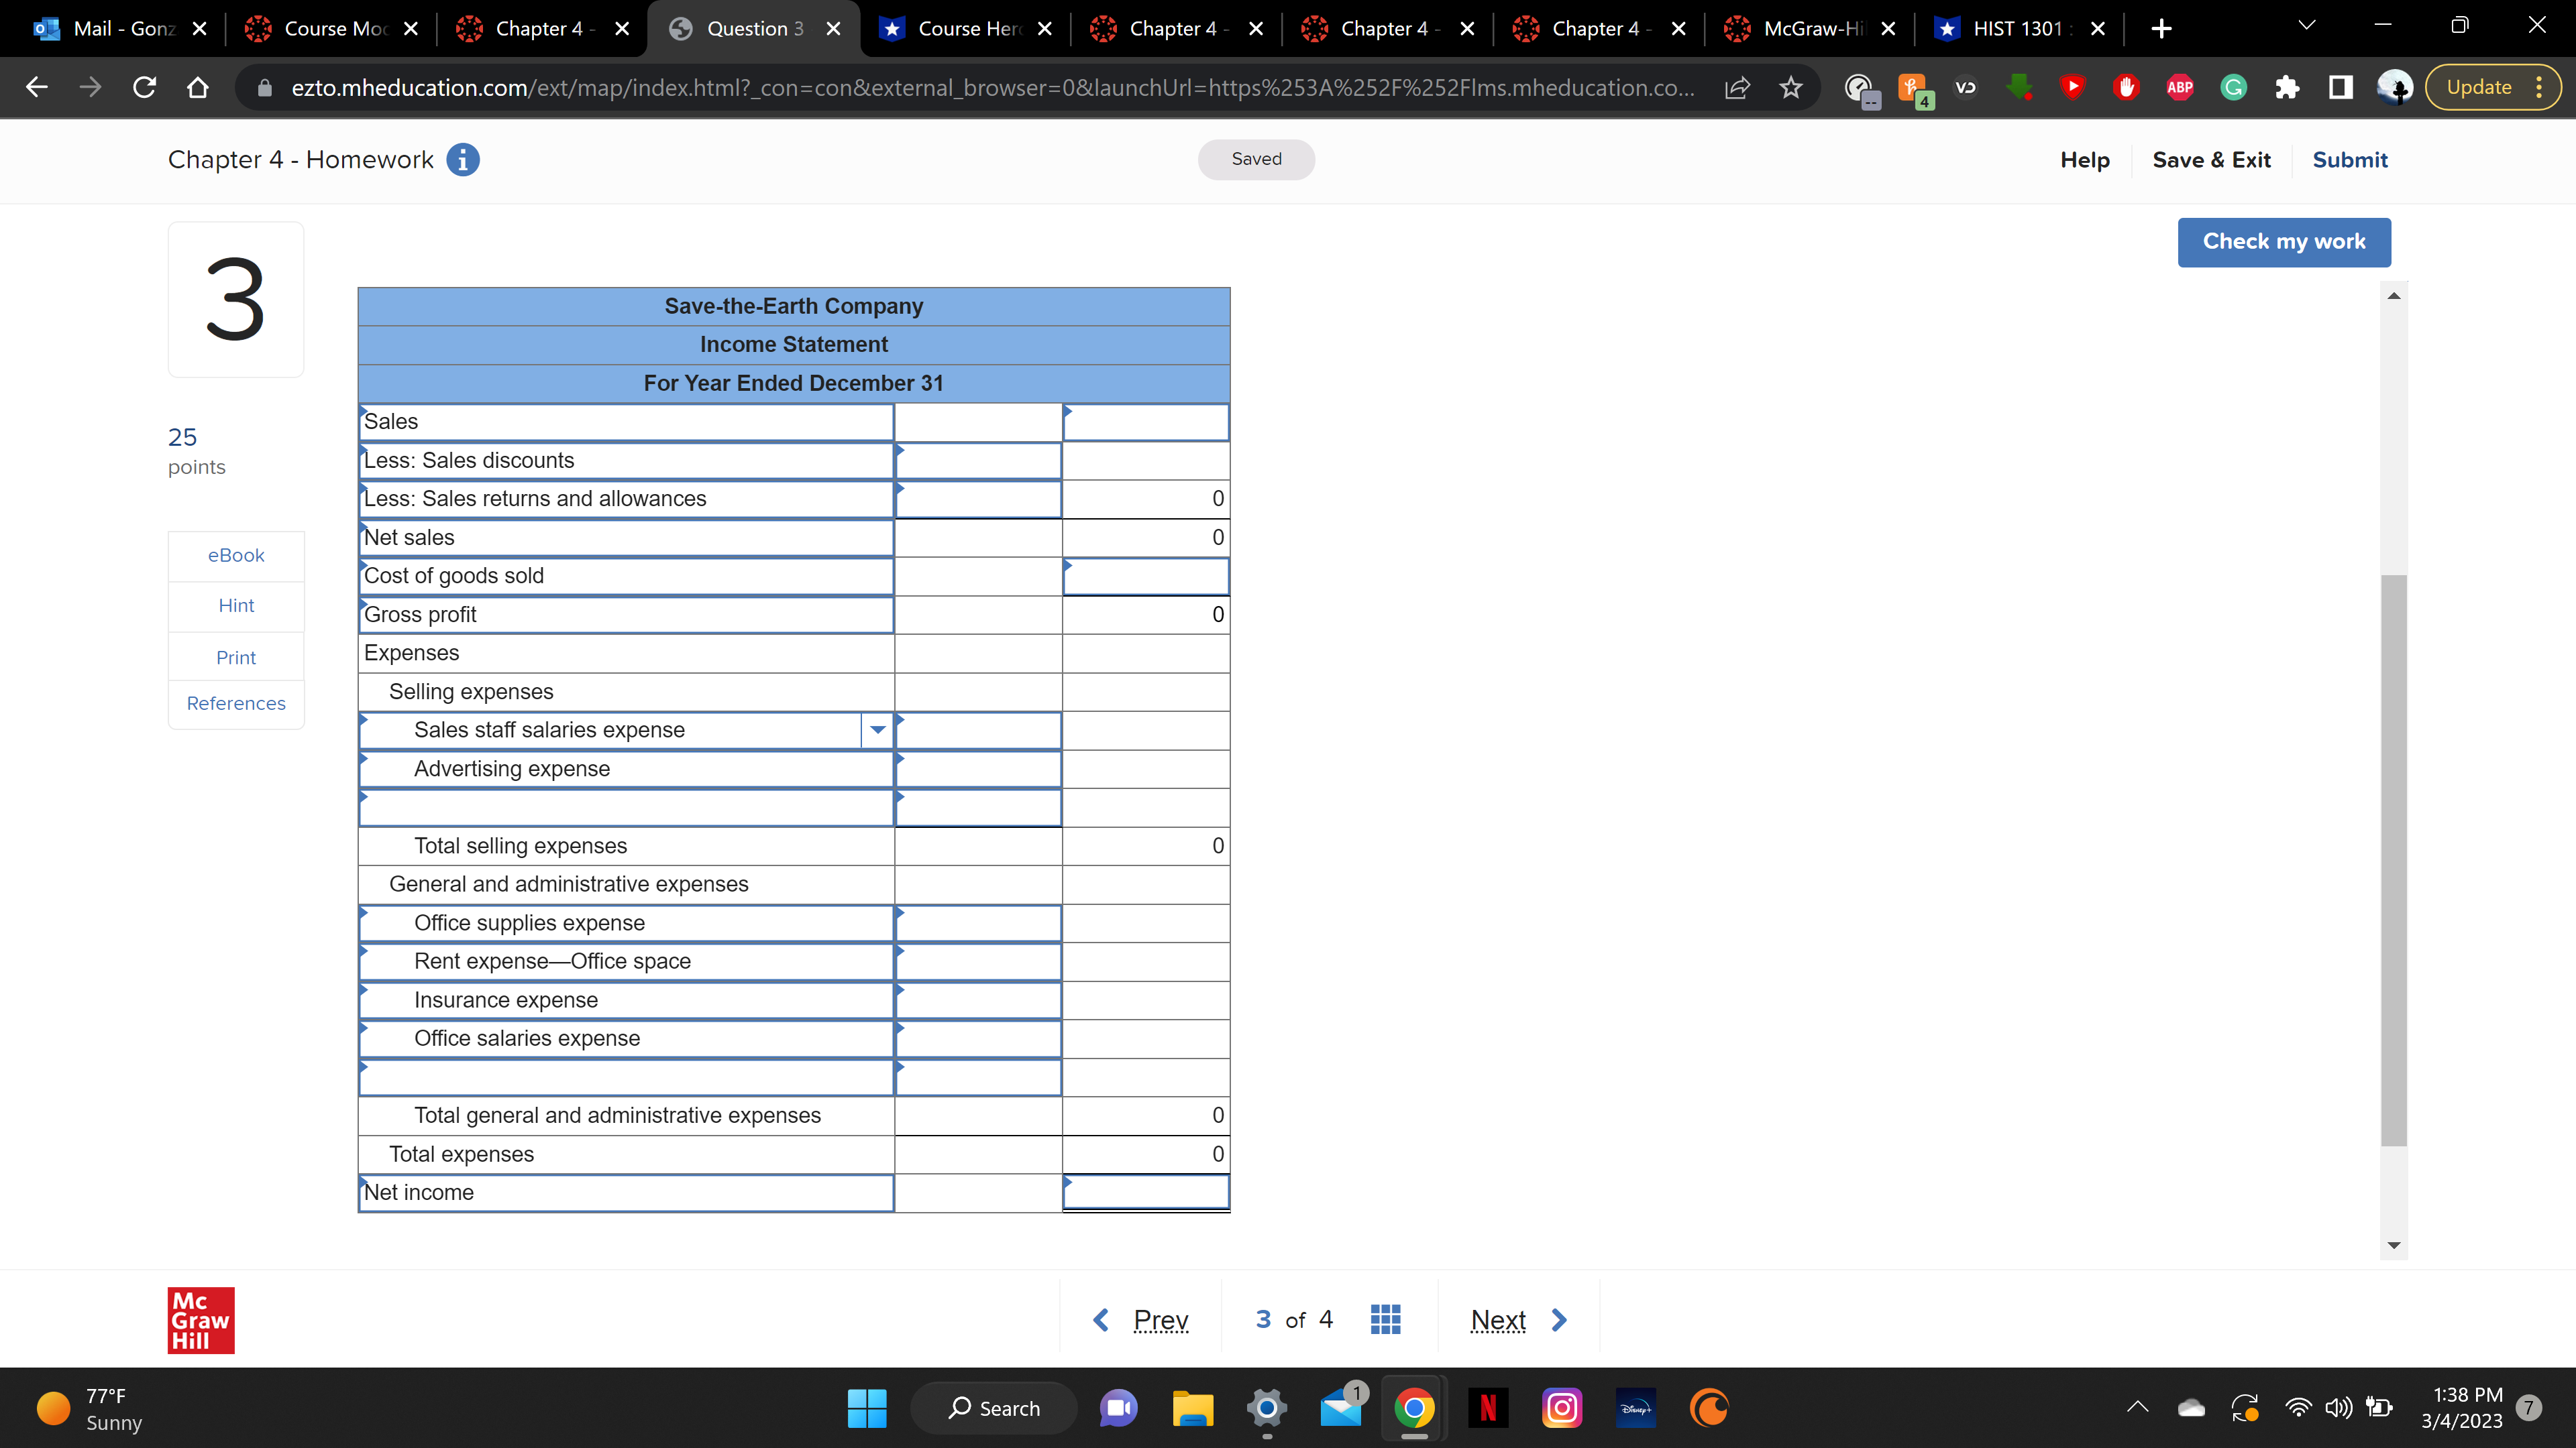Switch to the HIST 1301 browser tab
2576x1448 pixels.
click(2020, 29)
